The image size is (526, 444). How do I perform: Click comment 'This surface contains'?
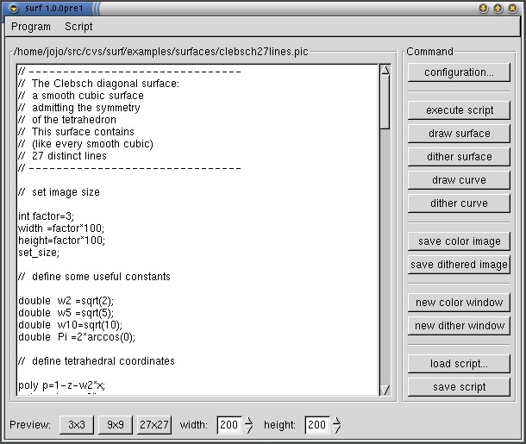[x=83, y=132]
